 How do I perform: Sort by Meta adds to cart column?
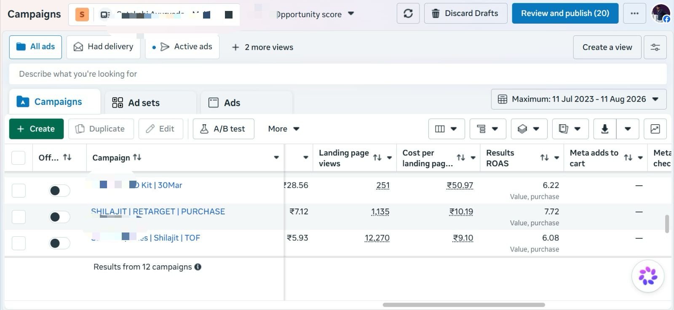point(628,158)
